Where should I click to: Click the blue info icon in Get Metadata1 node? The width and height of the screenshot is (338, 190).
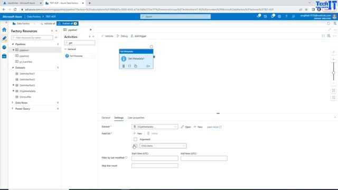124,59
